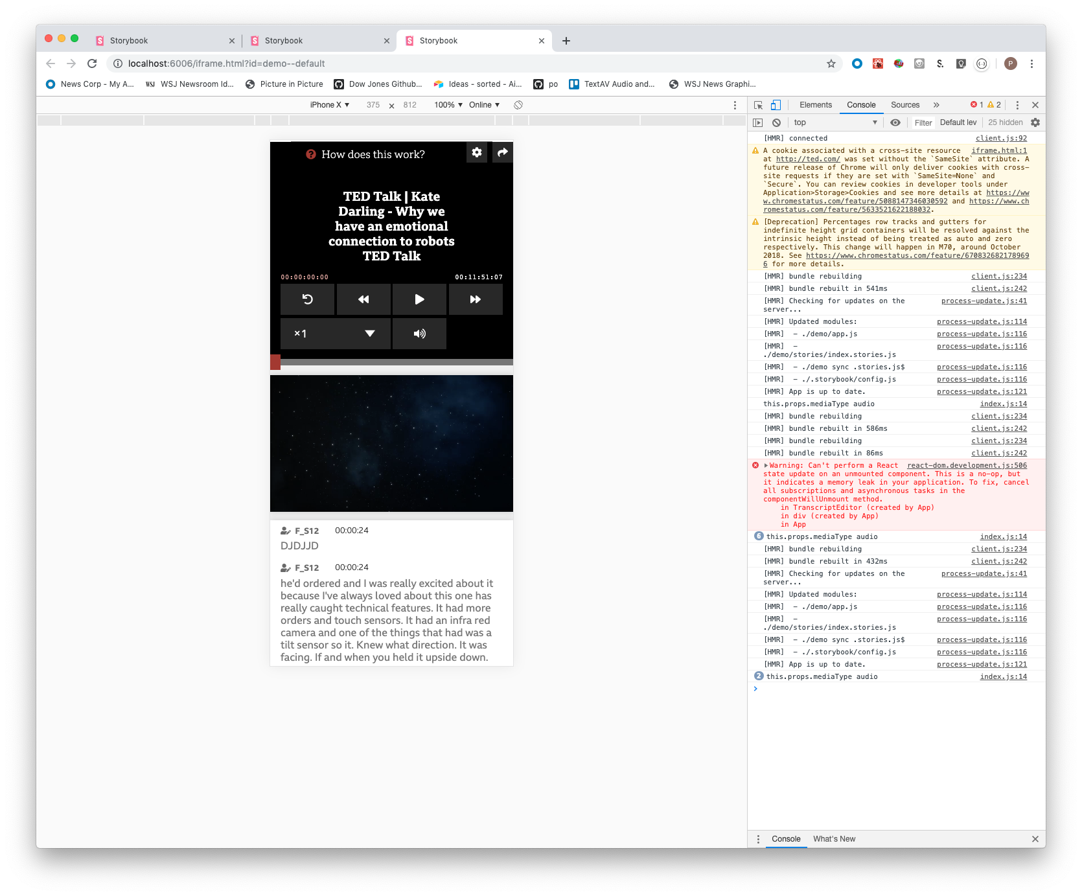Open the media player settings gear
Image resolution: width=1082 pixels, height=896 pixels.
pos(477,152)
